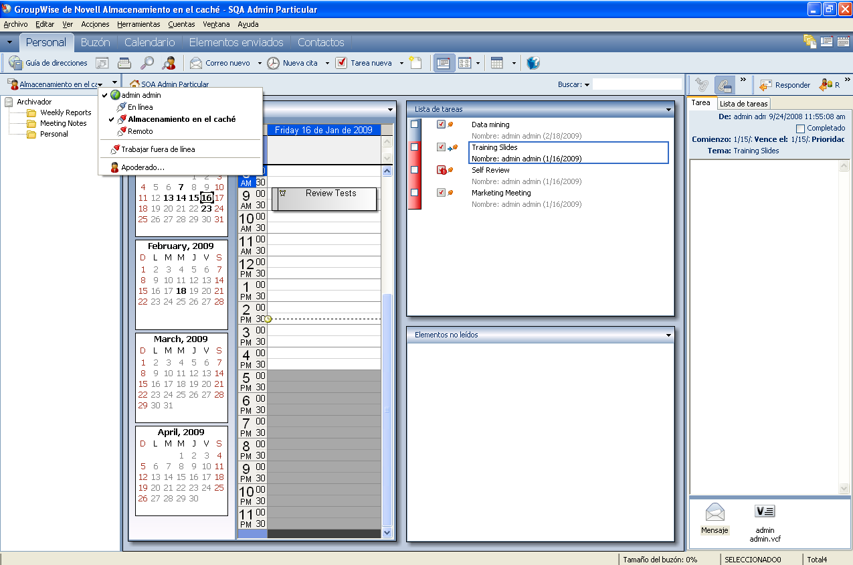
Task: Click the panel layout icon in toolbar
Action: (x=464, y=63)
